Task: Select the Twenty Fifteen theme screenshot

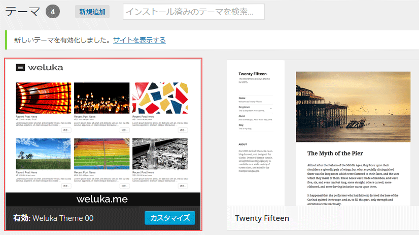Action: click(x=323, y=133)
